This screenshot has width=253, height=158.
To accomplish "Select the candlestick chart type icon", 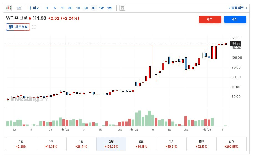I will tap(9, 8).
